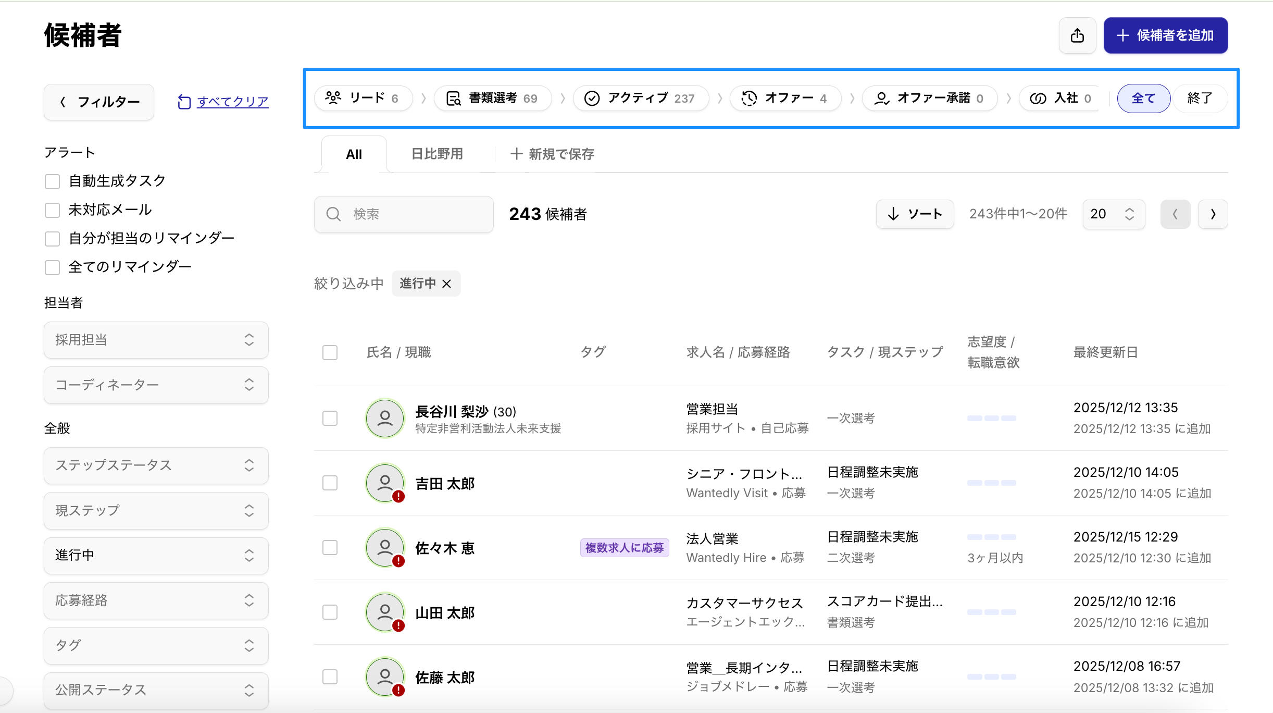
Task: Click the export/share icon button
Action: [1077, 35]
